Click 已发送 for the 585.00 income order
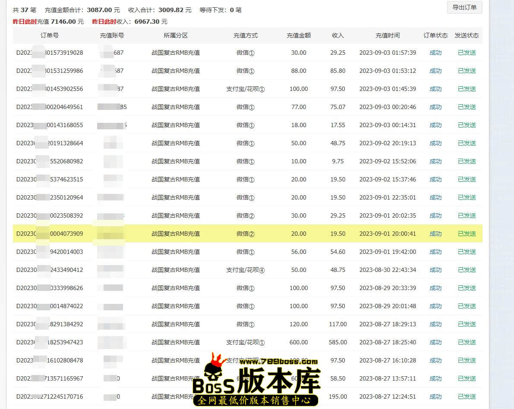This screenshot has height=409, width=514. 467,342
